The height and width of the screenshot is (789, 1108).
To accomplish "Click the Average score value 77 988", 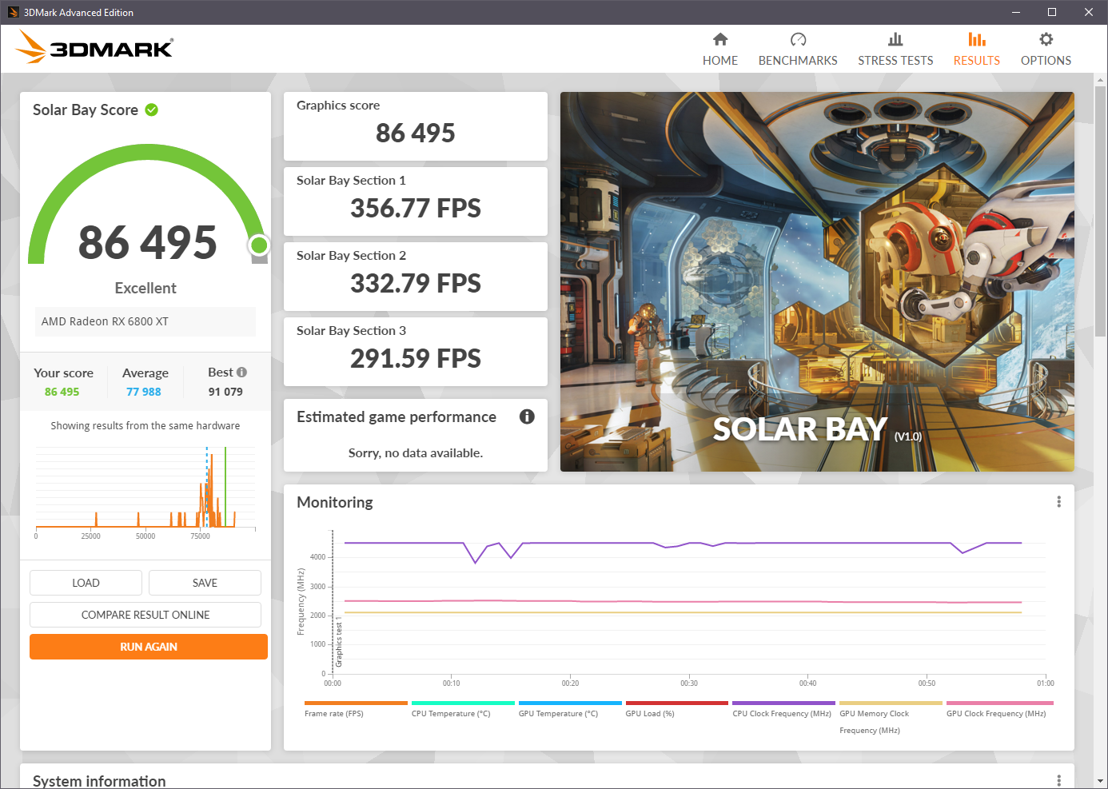I will pos(144,392).
